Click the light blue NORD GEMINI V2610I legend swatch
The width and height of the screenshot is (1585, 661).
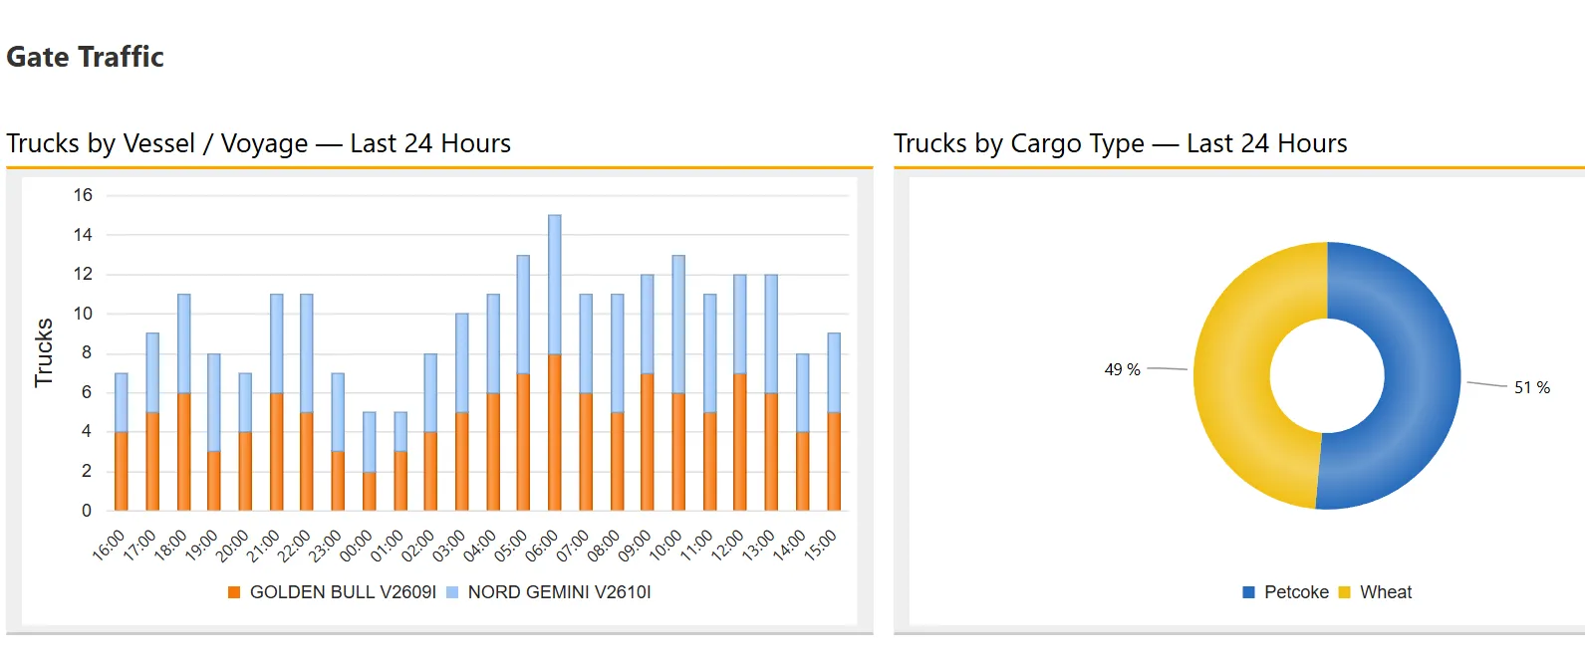click(x=452, y=592)
